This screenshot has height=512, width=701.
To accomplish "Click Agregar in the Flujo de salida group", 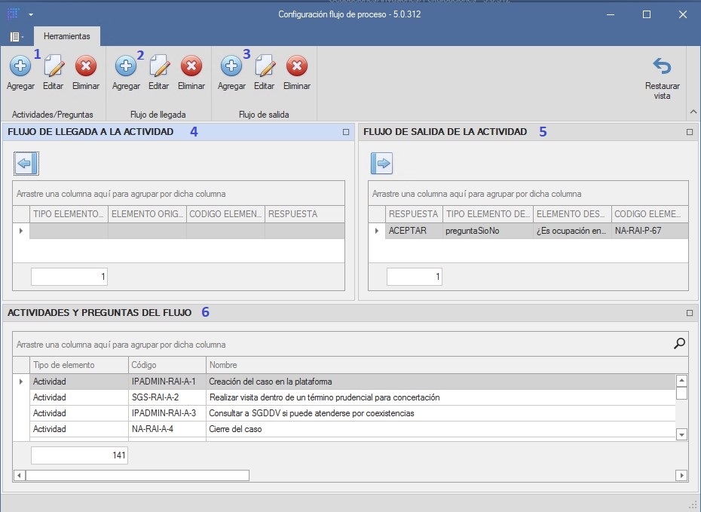I will click(231, 72).
